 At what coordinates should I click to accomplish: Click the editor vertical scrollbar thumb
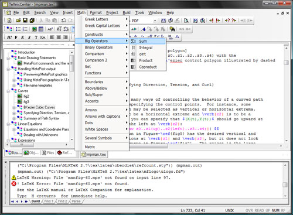287,63
